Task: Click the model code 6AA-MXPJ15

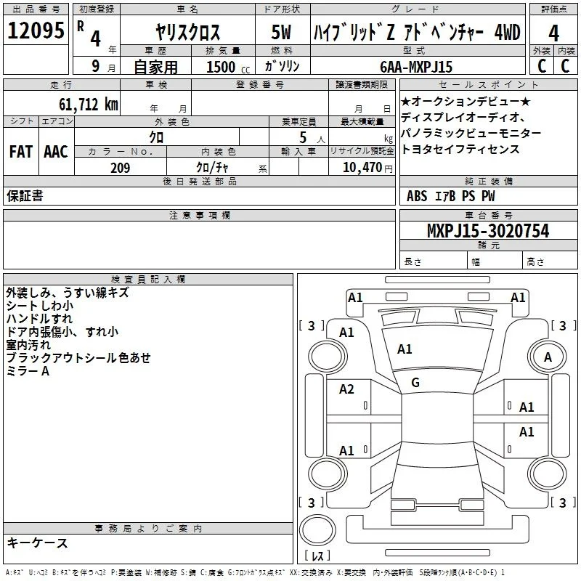Action: point(416,67)
